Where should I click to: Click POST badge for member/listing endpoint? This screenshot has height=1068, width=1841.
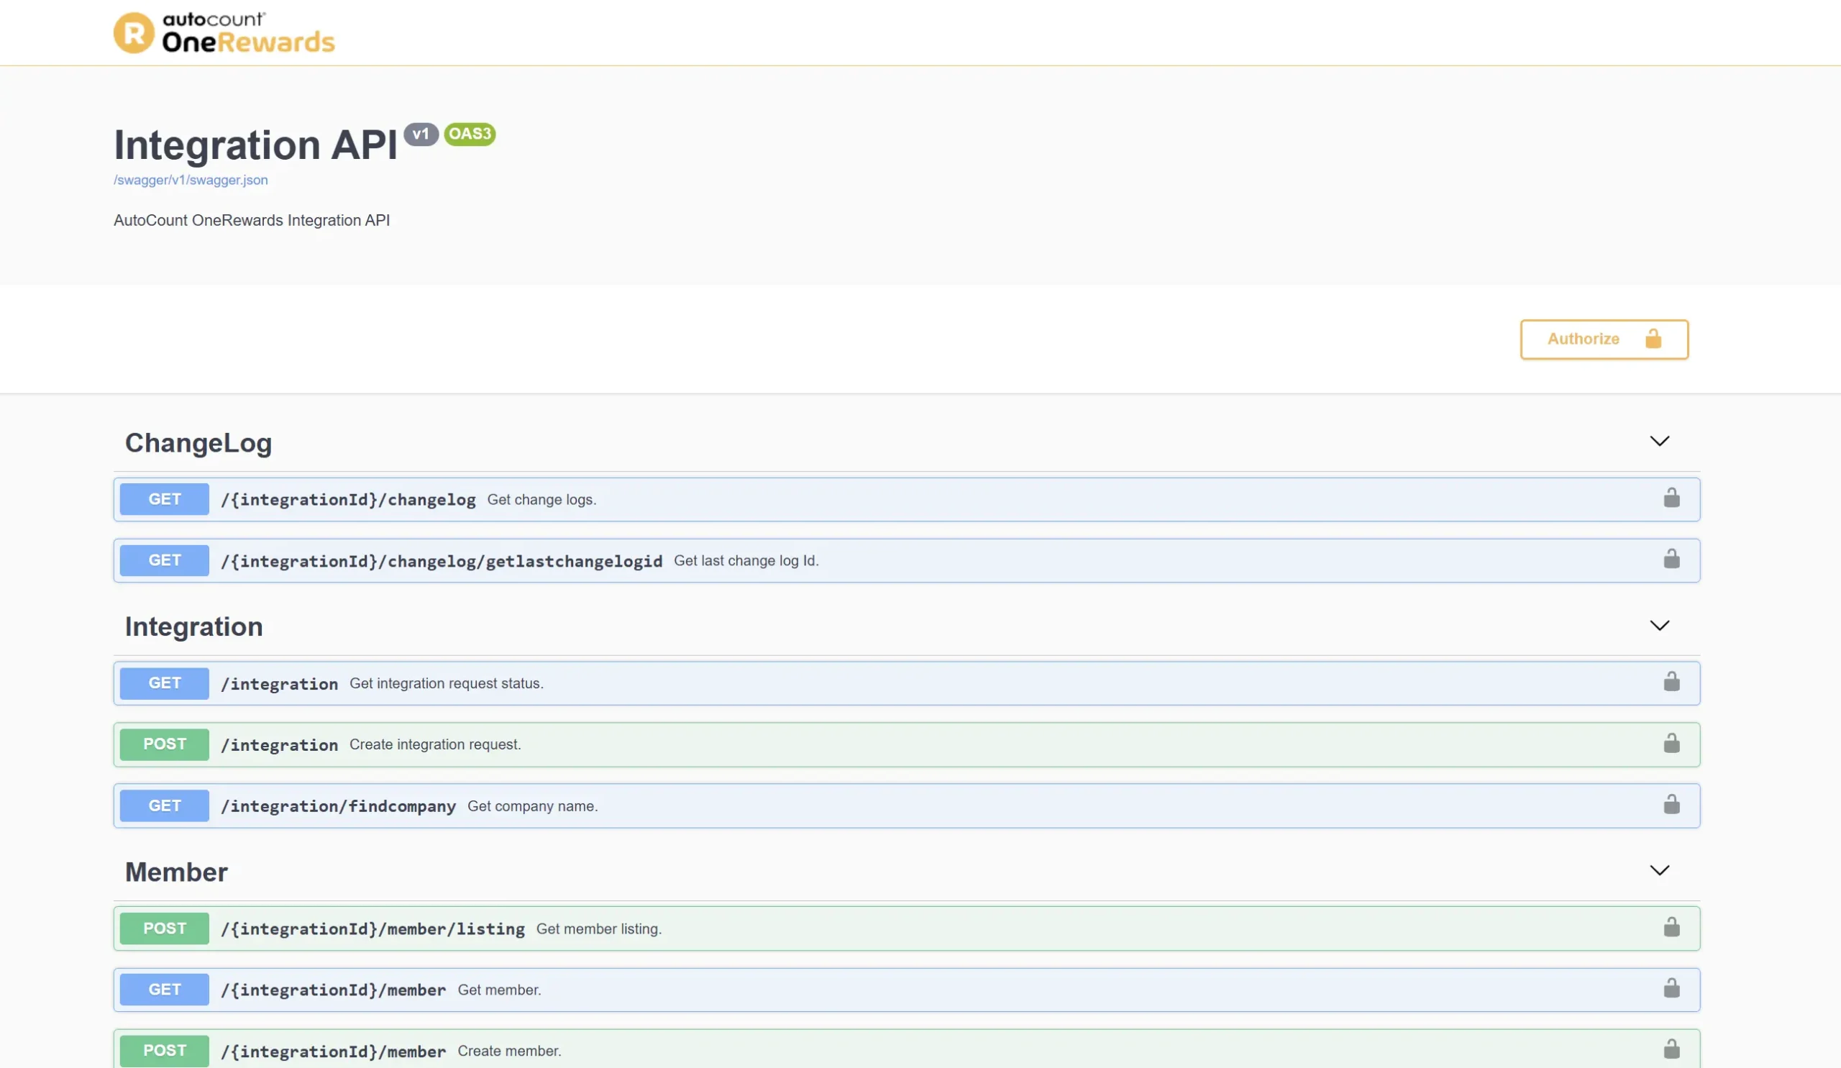(165, 928)
